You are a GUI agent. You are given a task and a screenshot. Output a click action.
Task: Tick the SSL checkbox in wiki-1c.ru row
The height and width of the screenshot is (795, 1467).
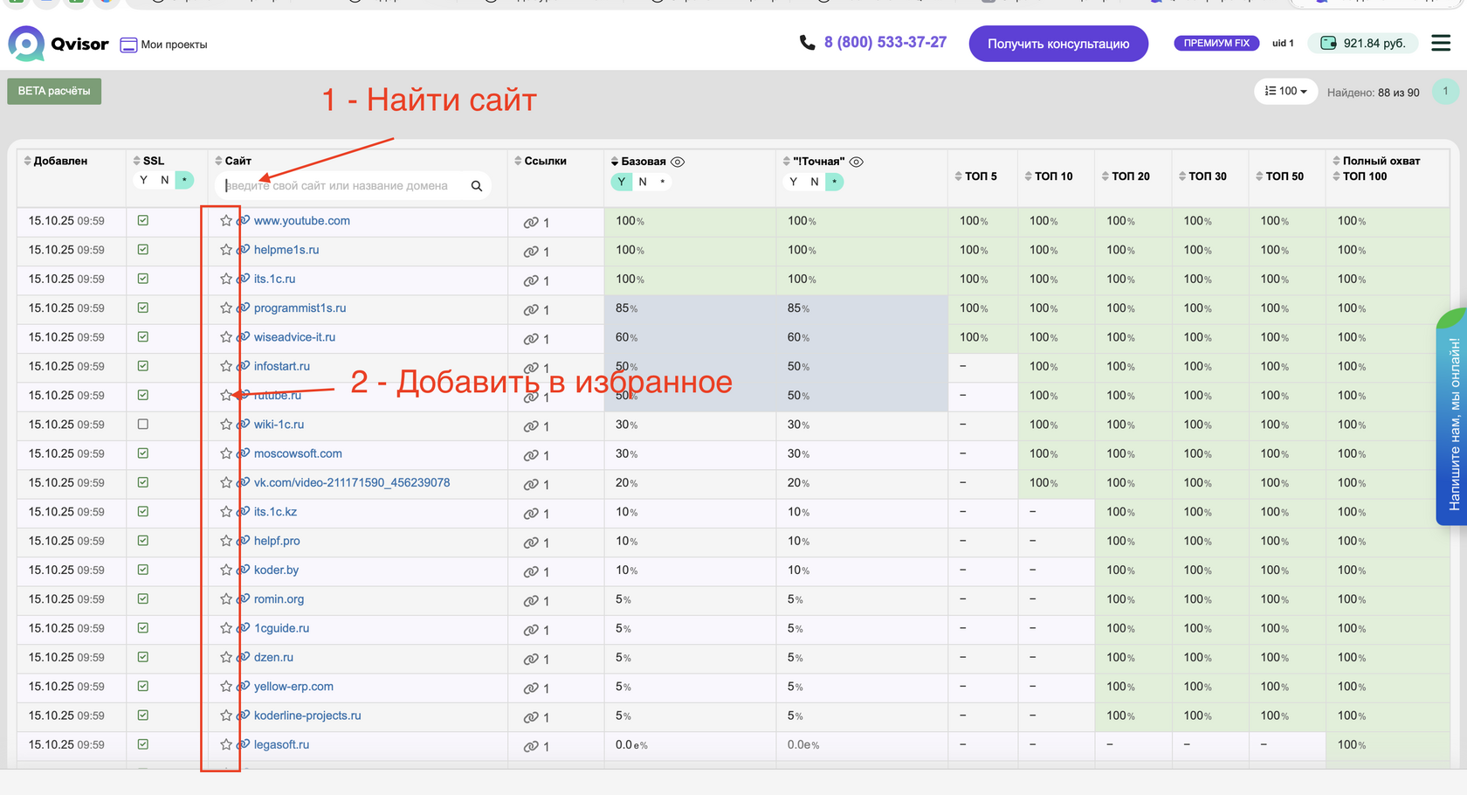(143, 425)
